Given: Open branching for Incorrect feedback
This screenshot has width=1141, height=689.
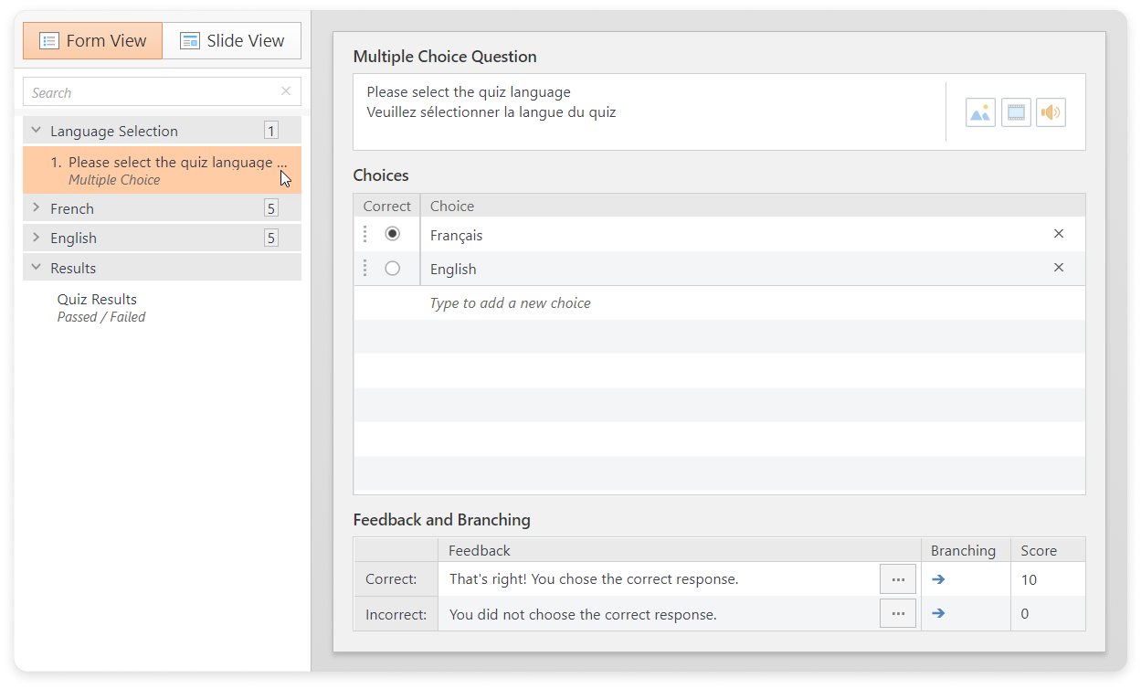Looking at the screenshot, I should (x=938, y=613).
